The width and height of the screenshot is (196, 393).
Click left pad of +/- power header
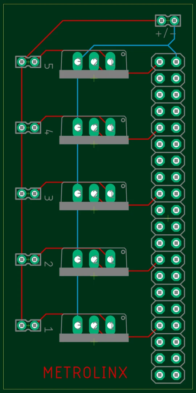pos(162,20)
